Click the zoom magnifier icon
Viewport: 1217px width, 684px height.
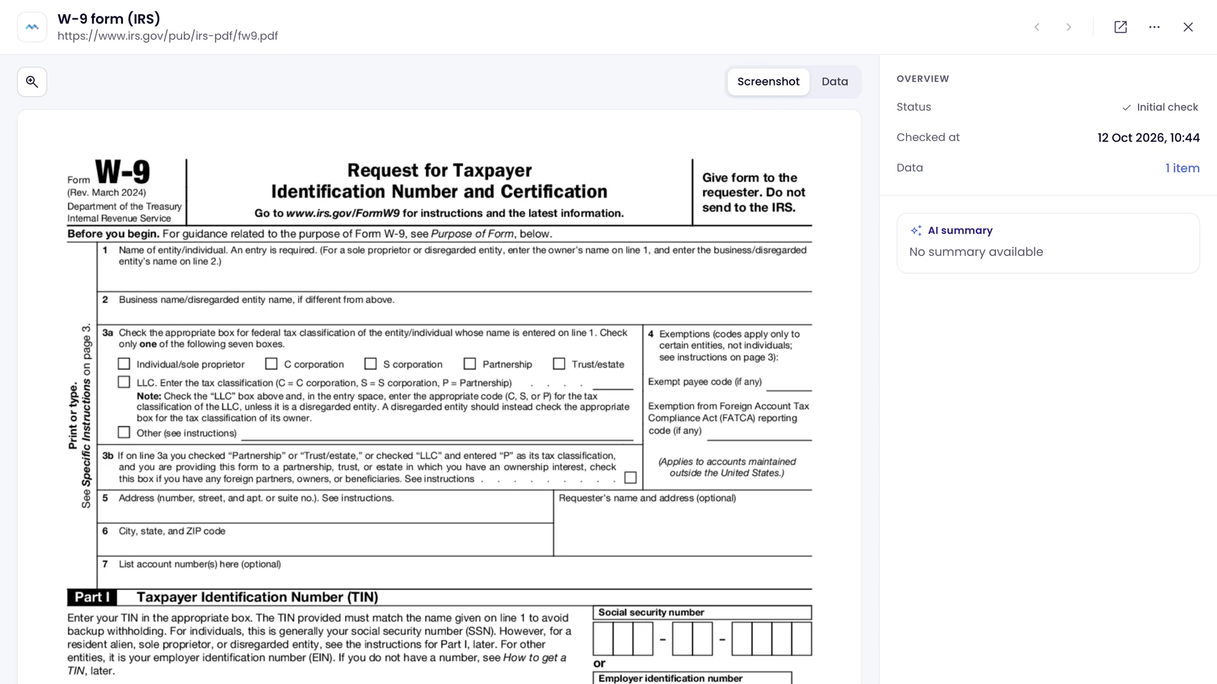pos(32,81)
